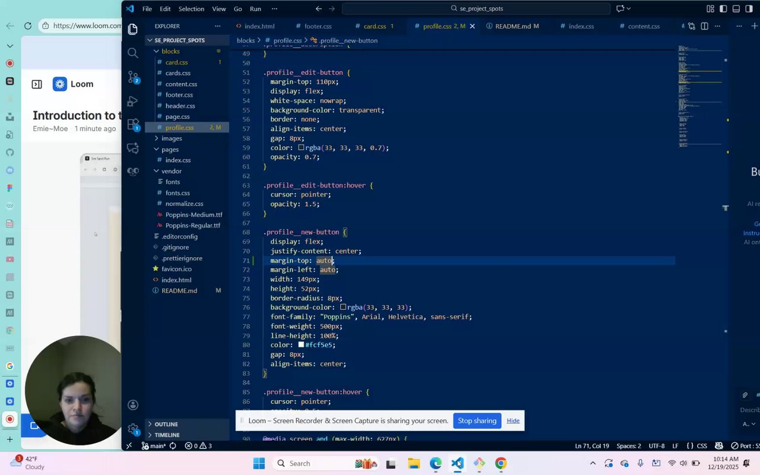Image resolution: width=760 pixels, height=475 pixels.
Task: Open the Run menu
Action: click(255, 9)
